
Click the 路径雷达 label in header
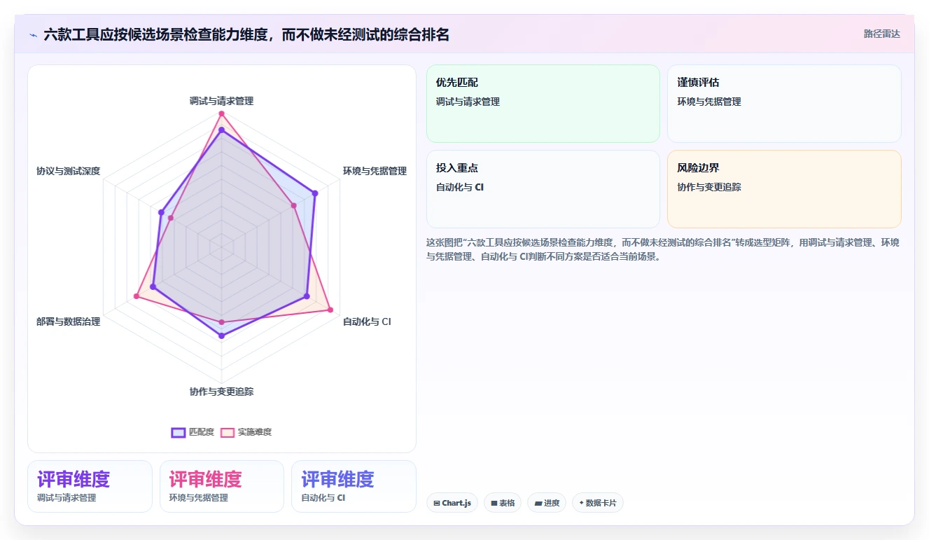tap(882, 34)
